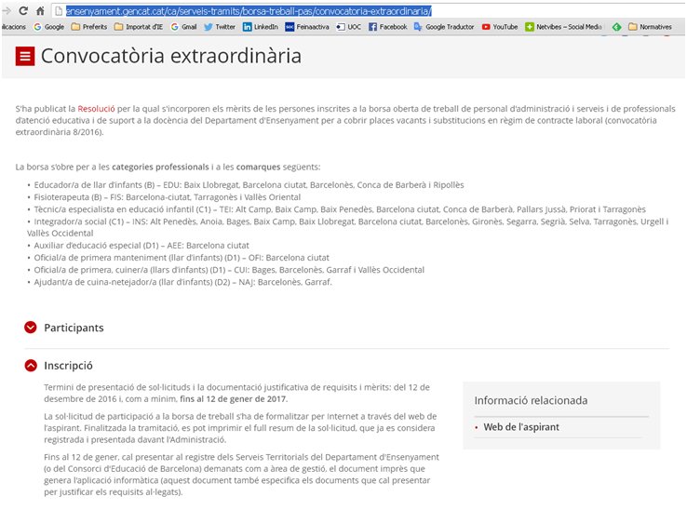The image size is (687, 510).
Task: Open the LinkedIn bookmark
Action: point(261,27)
